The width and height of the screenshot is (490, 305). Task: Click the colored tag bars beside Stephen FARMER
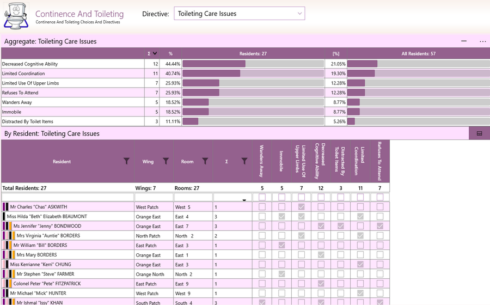coord(9,274)
